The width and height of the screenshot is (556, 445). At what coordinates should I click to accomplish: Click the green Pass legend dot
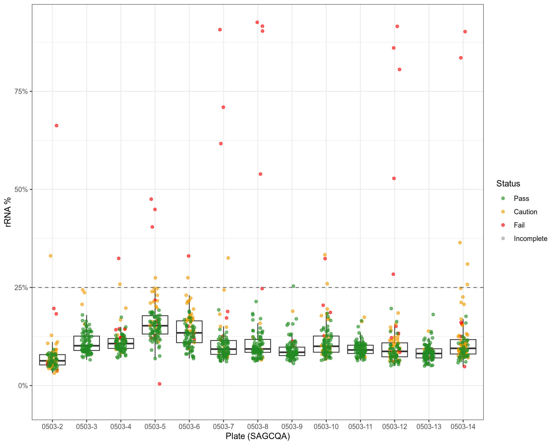pyautogui.click(x=503, y=198)
